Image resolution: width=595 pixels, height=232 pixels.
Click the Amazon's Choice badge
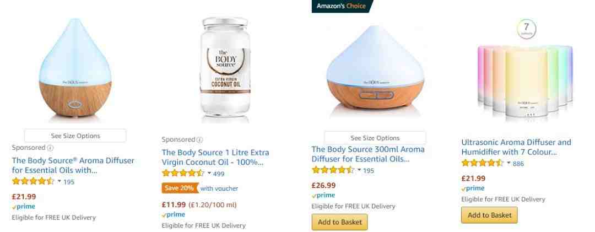[342, 6]
